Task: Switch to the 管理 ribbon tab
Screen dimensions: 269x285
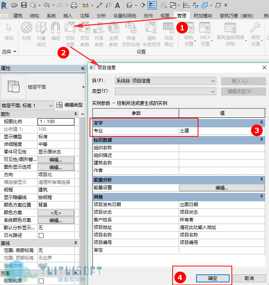Action: click(182, 16)
